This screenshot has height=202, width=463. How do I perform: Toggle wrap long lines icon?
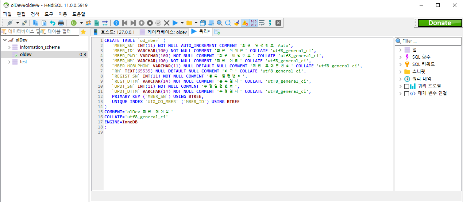[x=262, y=23]
